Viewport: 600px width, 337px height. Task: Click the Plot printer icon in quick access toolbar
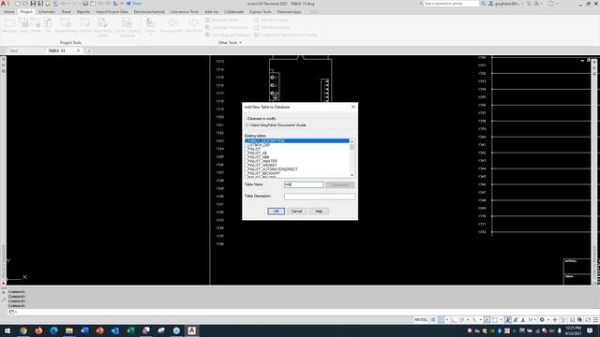[x=85, y=4]
